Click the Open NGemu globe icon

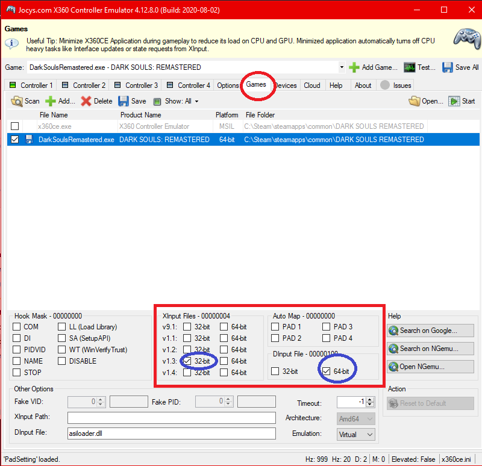click(x=393, y=367)
